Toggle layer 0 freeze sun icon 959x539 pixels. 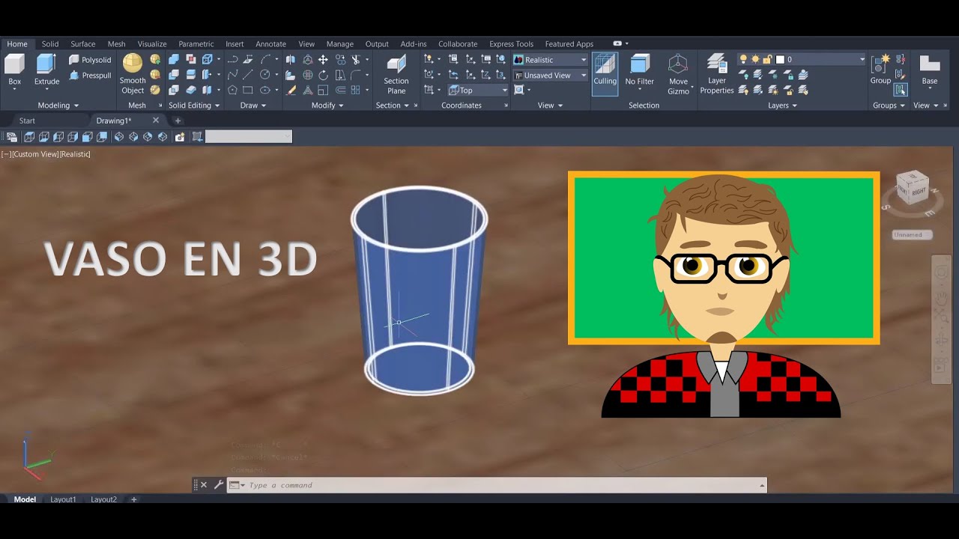(x=755, y=59)
